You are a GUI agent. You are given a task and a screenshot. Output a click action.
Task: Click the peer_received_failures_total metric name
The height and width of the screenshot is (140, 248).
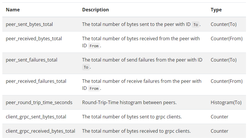pos(36,81)
